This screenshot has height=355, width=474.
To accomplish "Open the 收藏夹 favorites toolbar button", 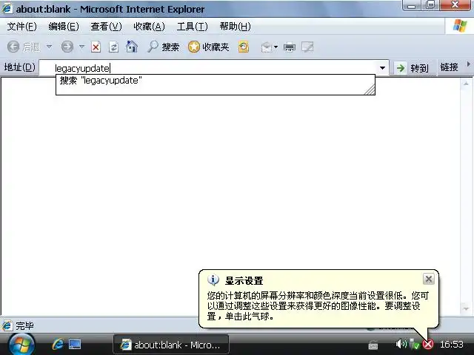I will tap(208, 47).
